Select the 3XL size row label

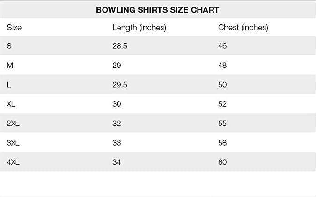coord(14,143)
